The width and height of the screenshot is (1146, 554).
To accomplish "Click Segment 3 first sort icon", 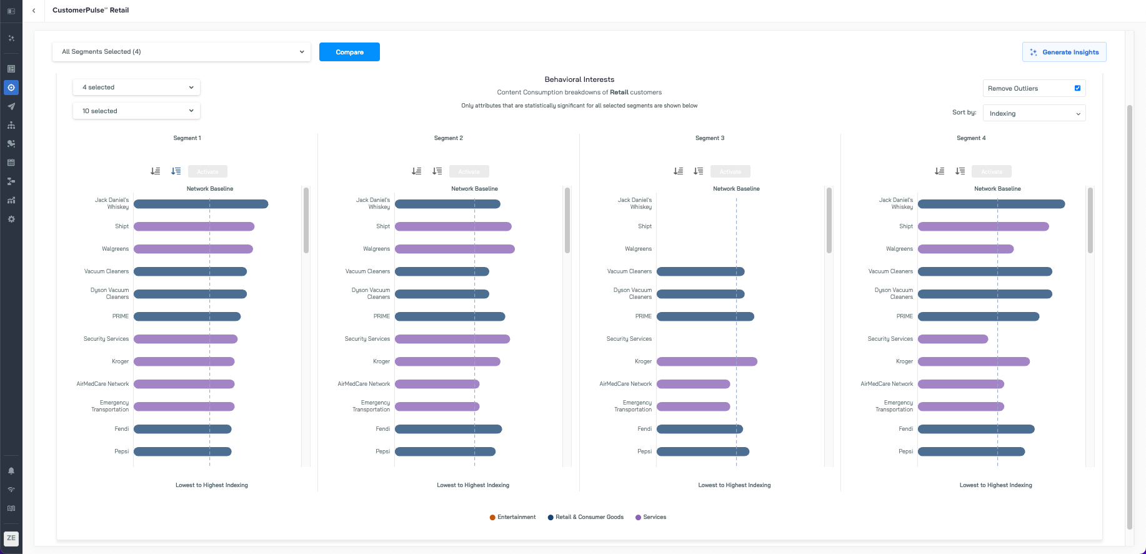I will 679,171.
